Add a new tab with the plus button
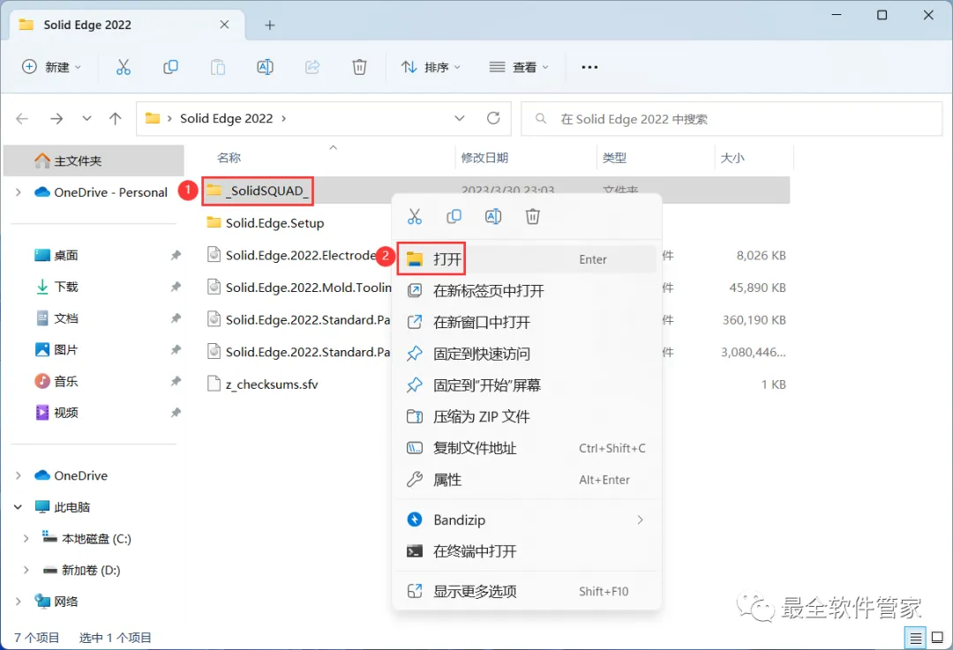This screenshot has height=650, width=953. pos(270,25)
